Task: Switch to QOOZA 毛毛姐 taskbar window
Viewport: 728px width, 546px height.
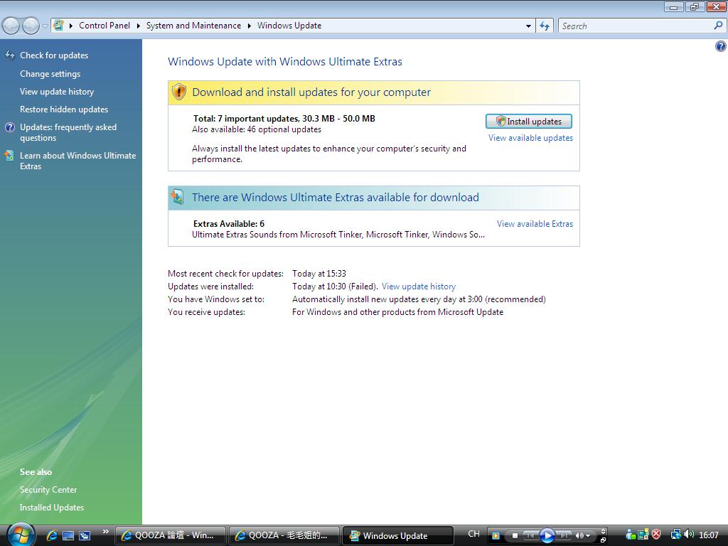Action: pos(284,535)
